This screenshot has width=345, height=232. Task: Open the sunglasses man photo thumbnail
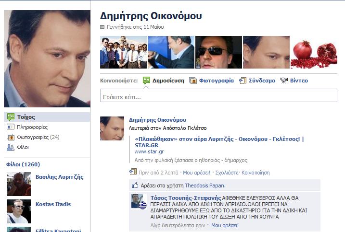tap(218, 52)
